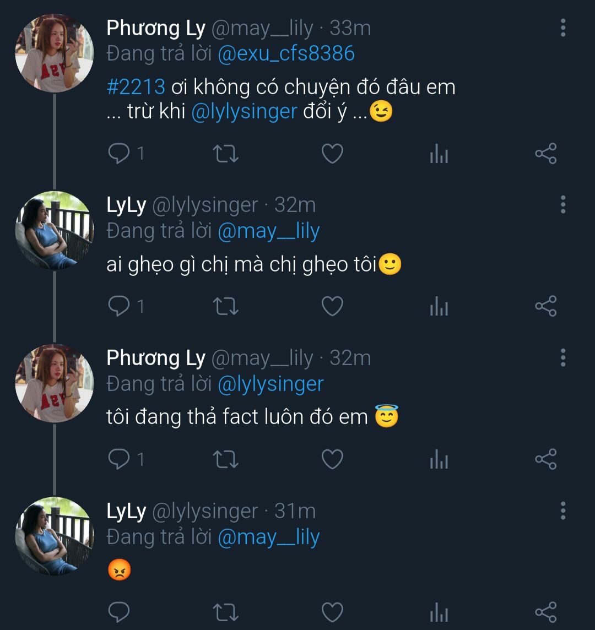Image resolution: width=595 pixels, height=630 pixels.
Task: View analytics of Phương Ly's #2213 tweet
Action: tap(439, 154)
